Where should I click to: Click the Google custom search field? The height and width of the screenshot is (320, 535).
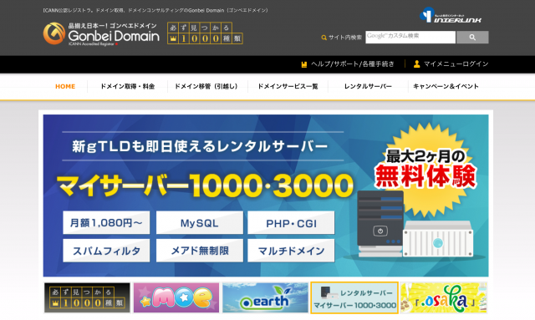[x=410, y=38]
